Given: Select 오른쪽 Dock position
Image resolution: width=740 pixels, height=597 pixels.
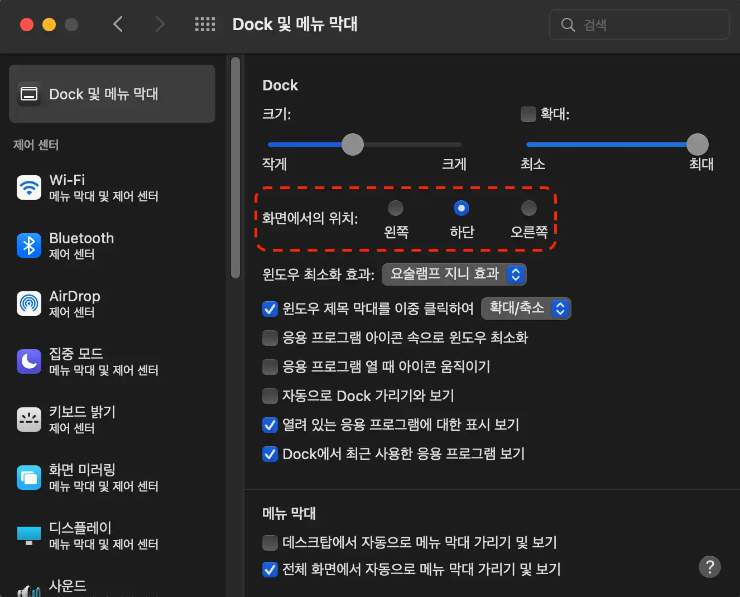Looking at the screenshot, I should [x=528, y=208].
